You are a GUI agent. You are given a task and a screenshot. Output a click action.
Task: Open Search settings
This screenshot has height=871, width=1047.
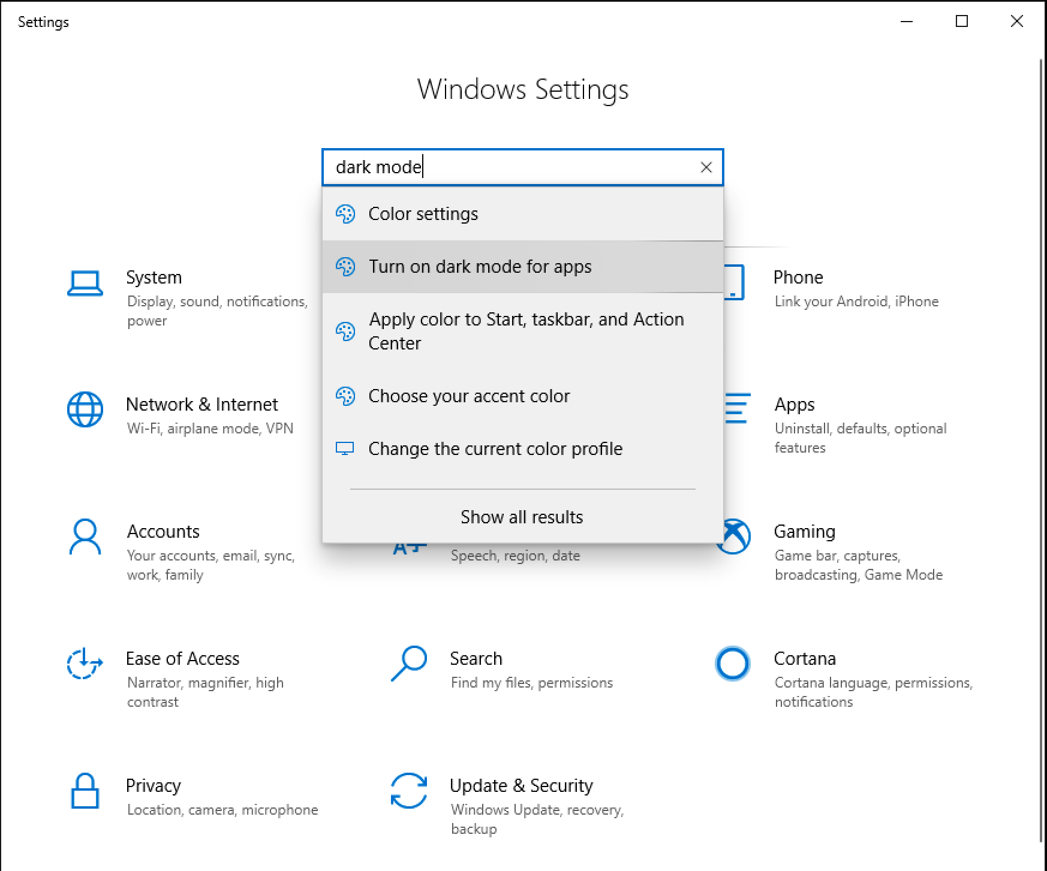pos(476,658)
